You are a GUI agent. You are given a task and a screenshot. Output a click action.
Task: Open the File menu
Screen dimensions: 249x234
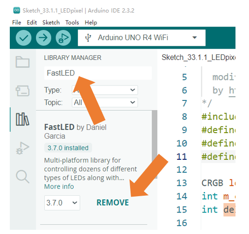tap(17, 22)
